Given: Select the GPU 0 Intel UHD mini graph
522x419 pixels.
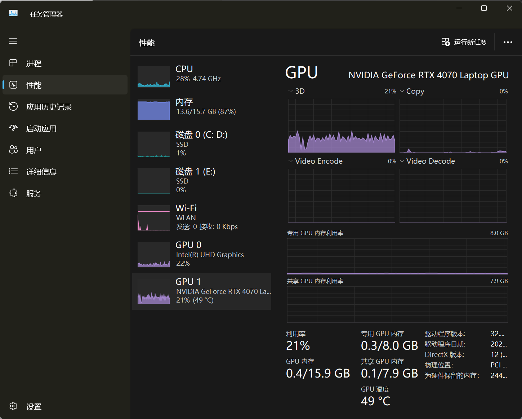Looking at the screenshot, I should tap(154, 255).
